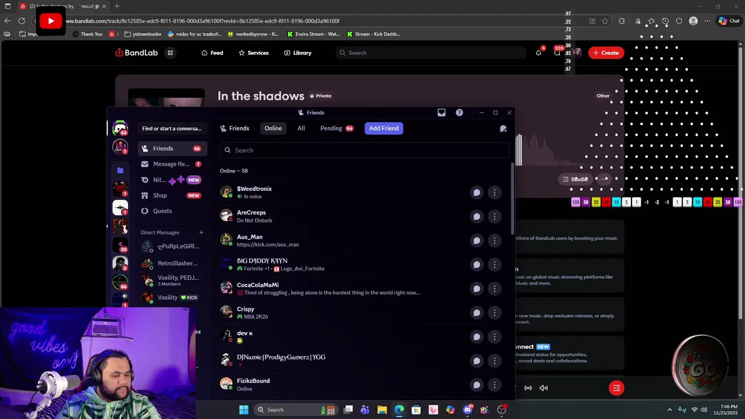Click the Windows Start button
The width and height of the screenshot is (745, 419).
[x=244, y=410]
